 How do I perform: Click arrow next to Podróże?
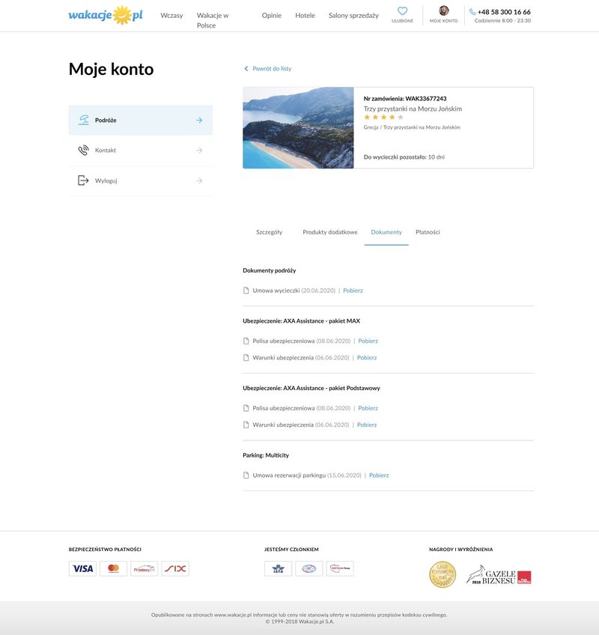[199, 120]
